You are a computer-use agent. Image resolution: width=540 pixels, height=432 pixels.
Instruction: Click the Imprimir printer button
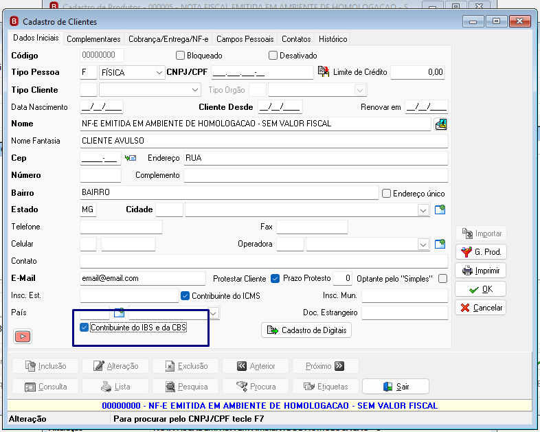coord(481,271)
